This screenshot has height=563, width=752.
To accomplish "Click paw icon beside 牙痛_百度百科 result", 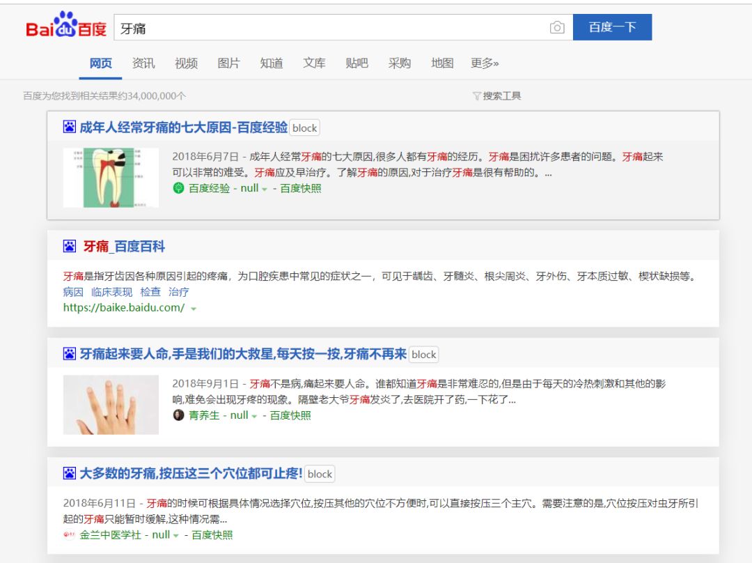I will pyautogui.click(x=70, y=246).
